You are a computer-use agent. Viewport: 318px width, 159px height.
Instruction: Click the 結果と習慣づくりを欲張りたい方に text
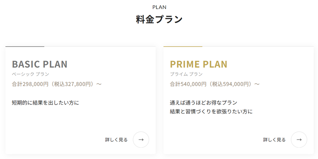(x=211, y=112)
